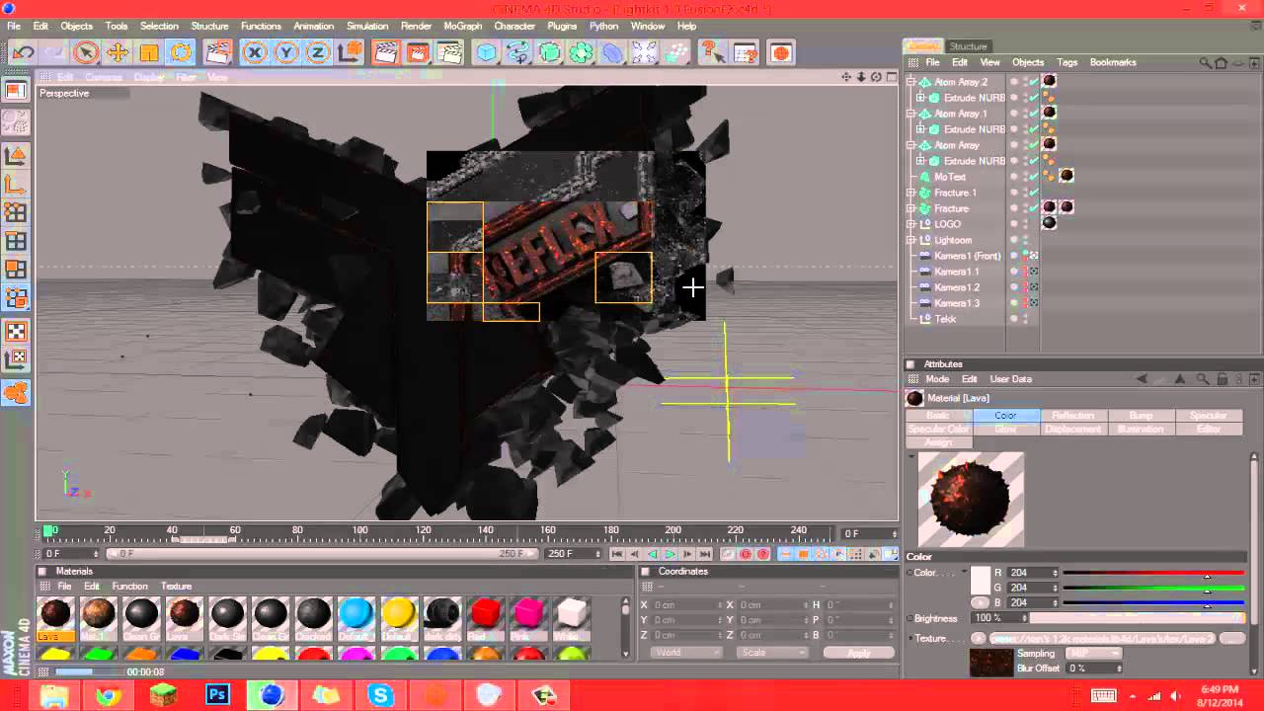Open the array modeling objects icon
Screen dimensions: 1264x711
pos(581,52)
